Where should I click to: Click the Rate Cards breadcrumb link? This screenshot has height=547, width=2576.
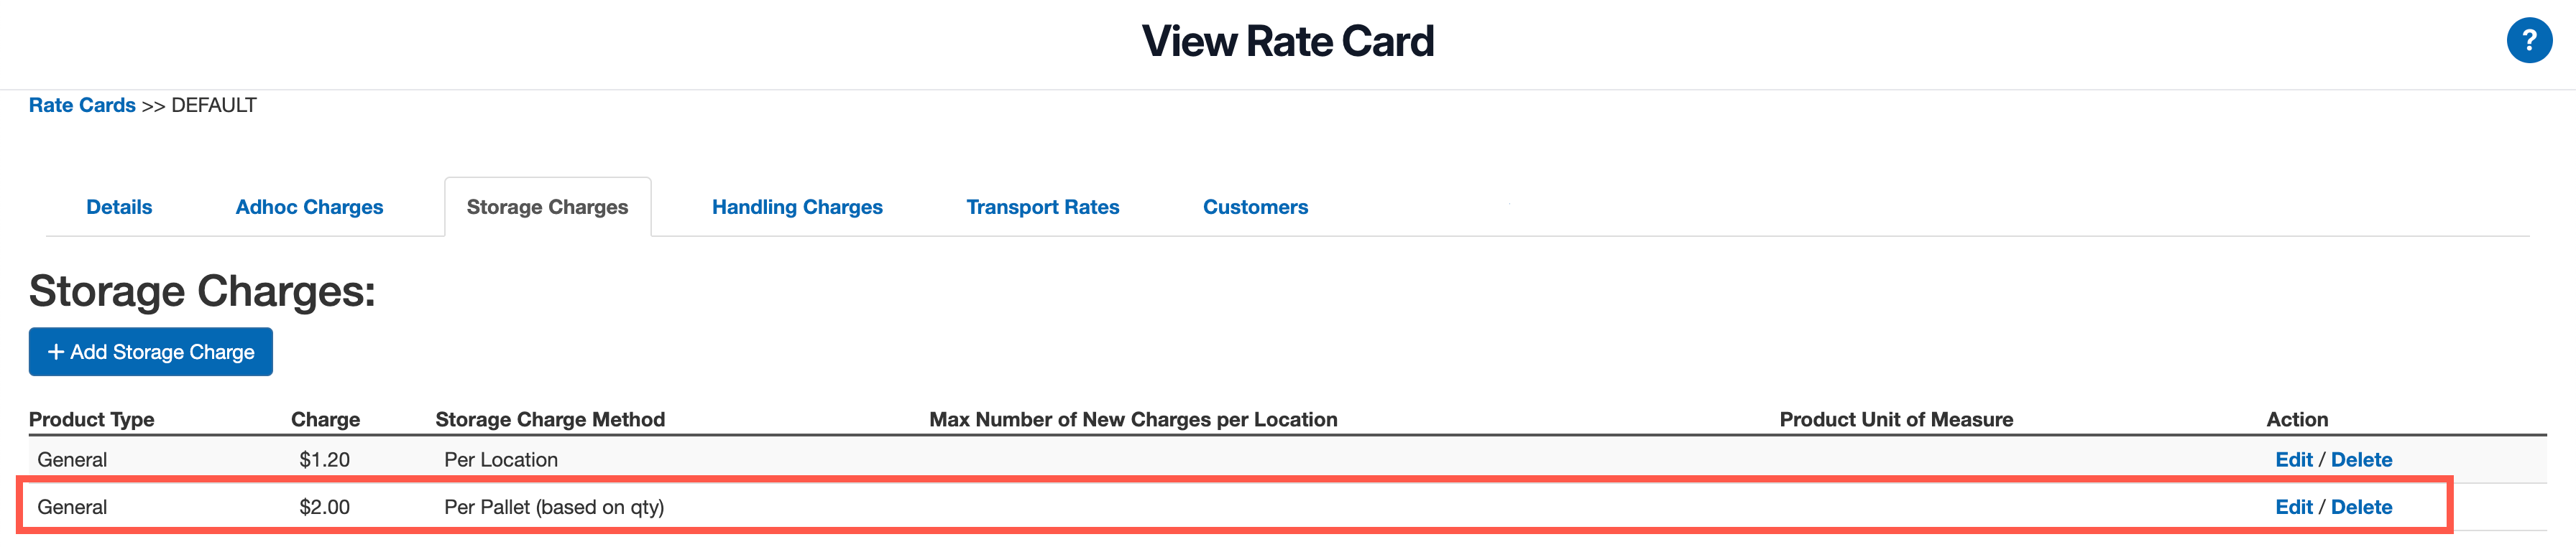tap(81, 105)
